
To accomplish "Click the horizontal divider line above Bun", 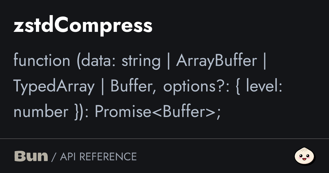I will pos(164,139).
